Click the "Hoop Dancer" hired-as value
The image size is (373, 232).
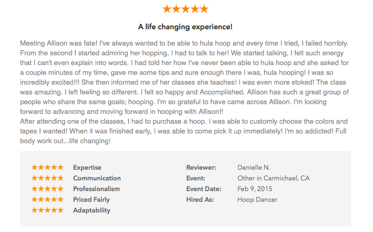click(257, 199)
